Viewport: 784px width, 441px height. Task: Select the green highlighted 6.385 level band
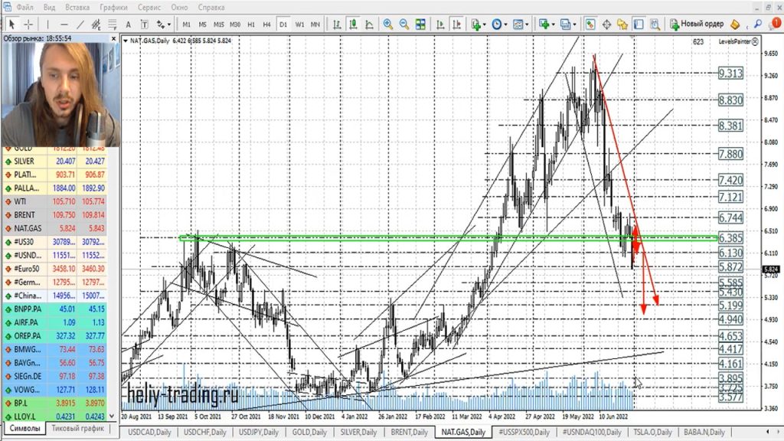point(448,238)
